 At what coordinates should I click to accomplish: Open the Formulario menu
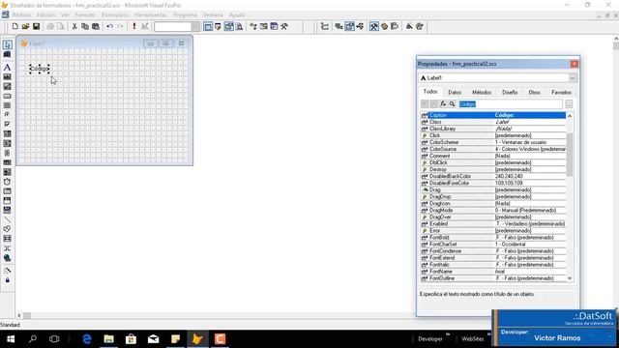click(x=115, y=14)
